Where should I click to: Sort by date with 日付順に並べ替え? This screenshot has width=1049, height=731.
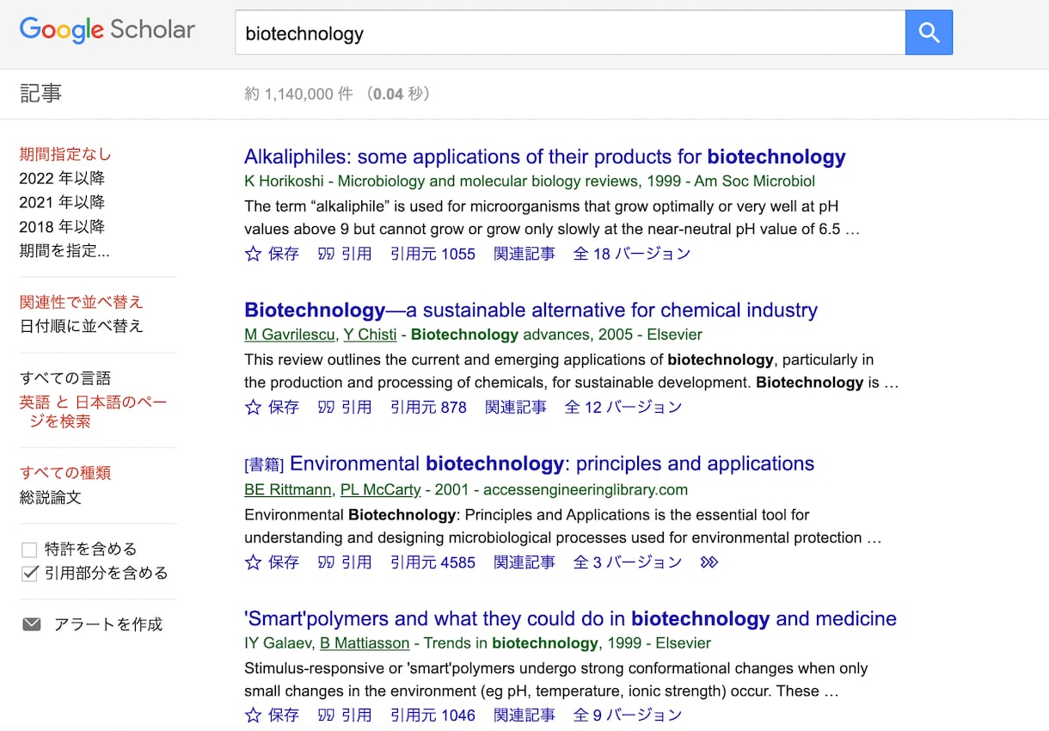point(81,326)
